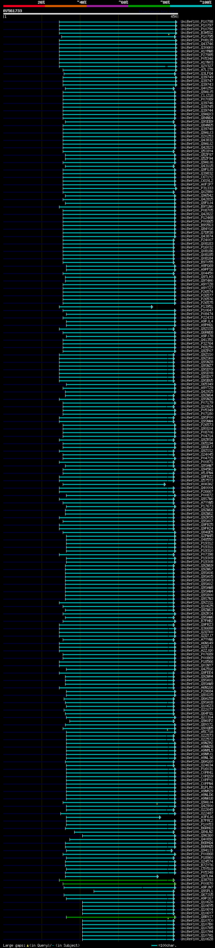The width and height of the screenshot is (215, 948).
Task: Click the white query sequence ruler bar
Action: click(90, 14)
